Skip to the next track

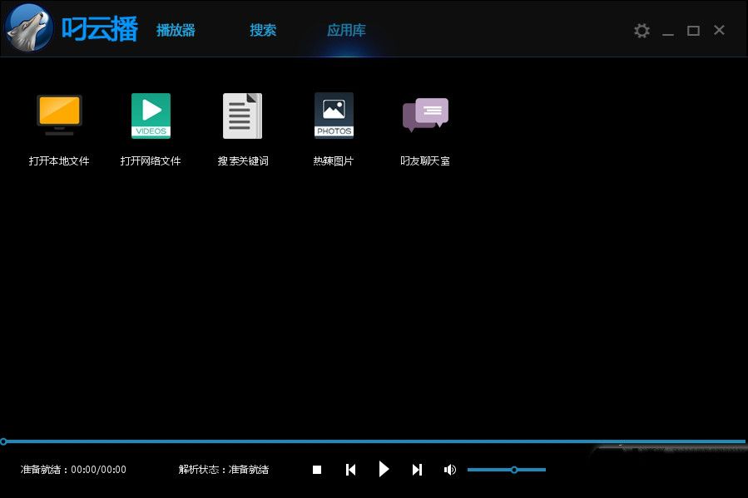tap(417, 469)
